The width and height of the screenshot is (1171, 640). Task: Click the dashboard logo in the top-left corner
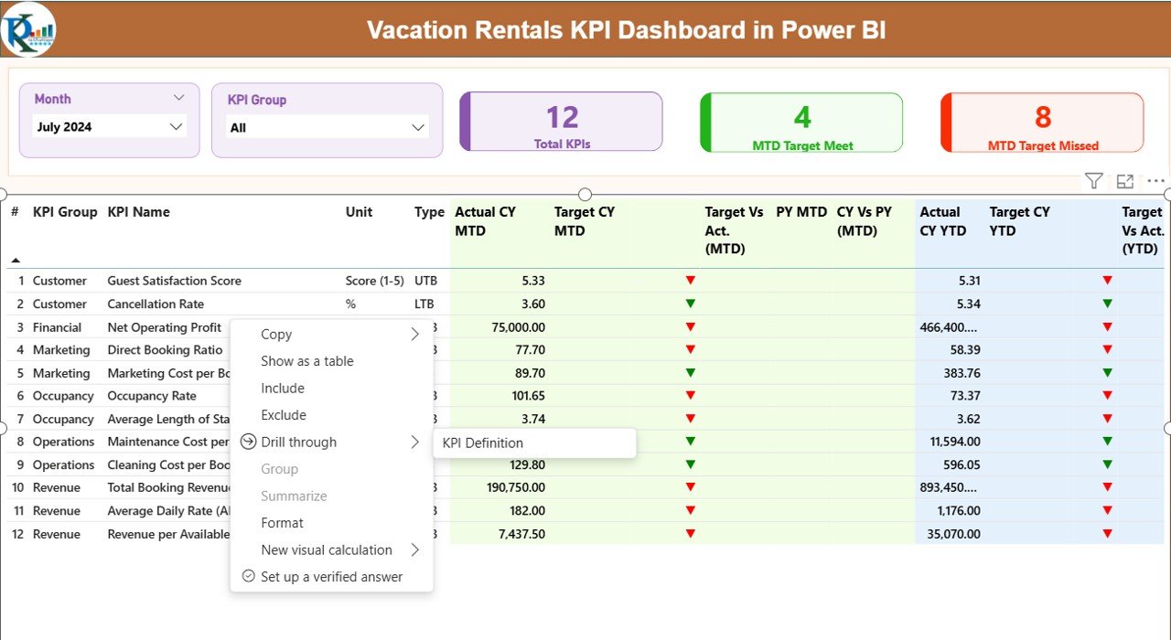[x=27, y=28]
